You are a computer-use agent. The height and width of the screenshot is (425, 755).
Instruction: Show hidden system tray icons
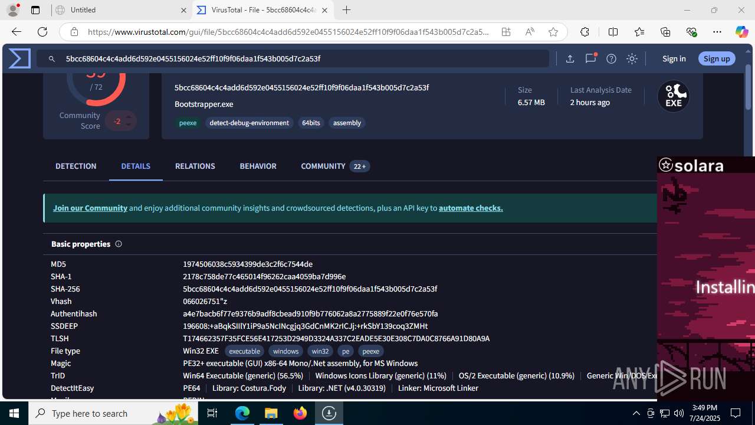tap(636, 413)
